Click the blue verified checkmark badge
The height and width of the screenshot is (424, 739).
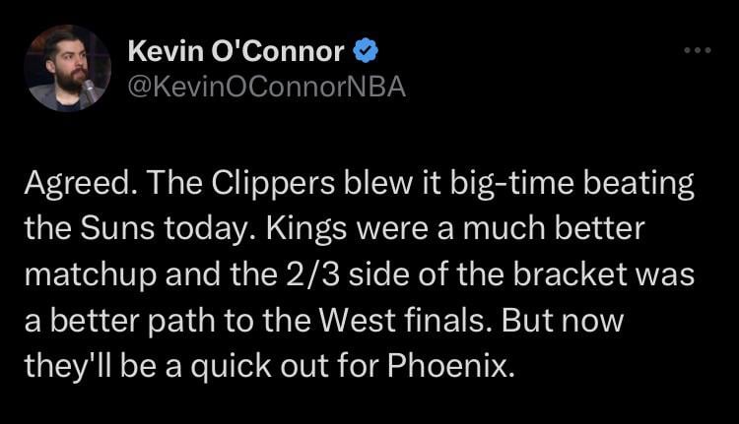(x=364, y=49)
